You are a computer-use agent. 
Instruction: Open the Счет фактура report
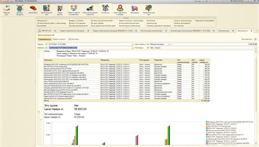click(179, 26)
